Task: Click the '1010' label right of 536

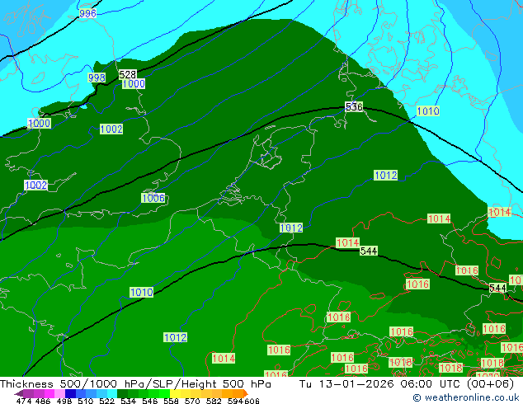Action: click(x=428, y=111)
